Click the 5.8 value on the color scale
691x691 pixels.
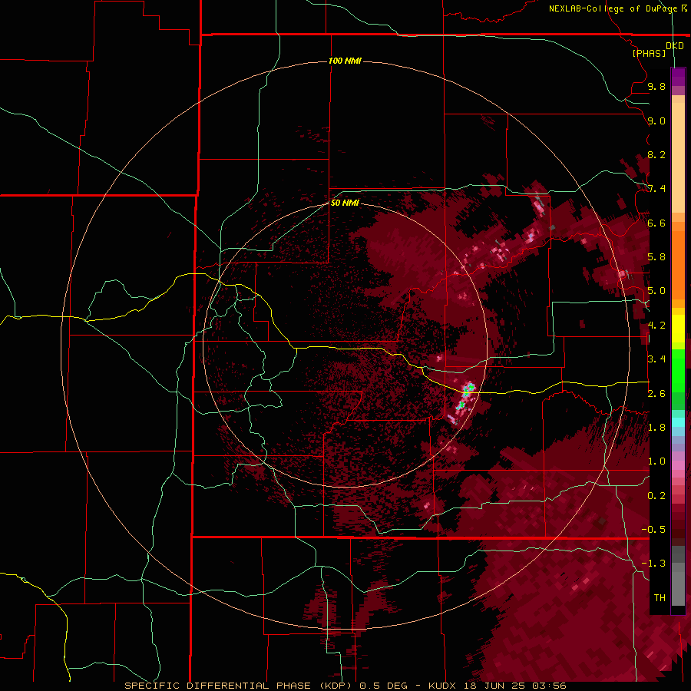pos(656,257)
